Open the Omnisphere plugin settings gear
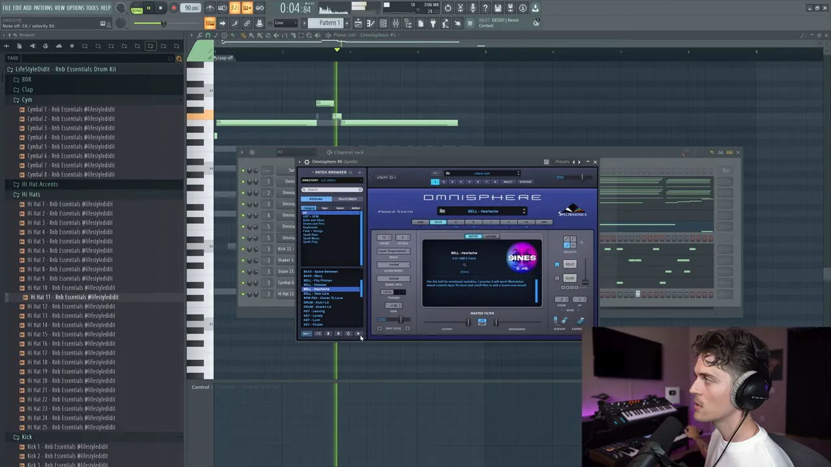Image resolution: width=831 pixels, height=467 pixels. click(306, 162)
